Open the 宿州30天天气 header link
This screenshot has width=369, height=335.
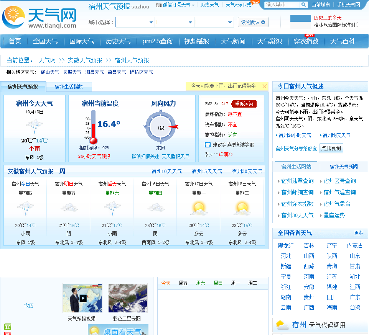click(247, 172)
